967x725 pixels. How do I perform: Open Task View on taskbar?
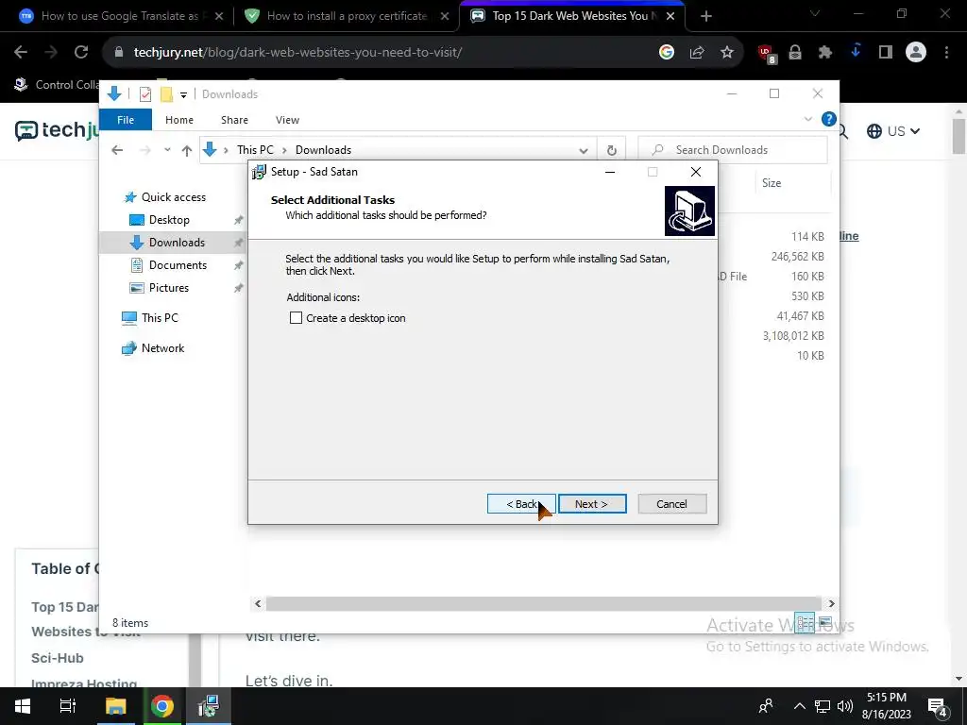pos(67,706)
